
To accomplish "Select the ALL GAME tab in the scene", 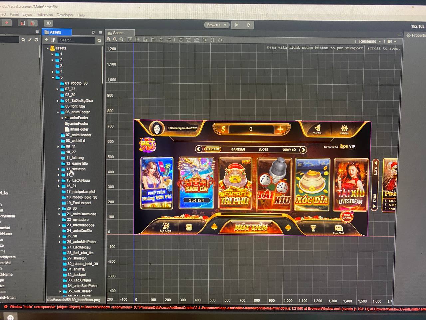I will [x=212, y=149].
